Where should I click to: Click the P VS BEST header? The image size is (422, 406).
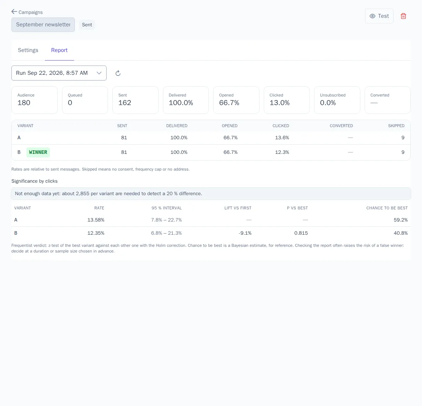pos(297,208)
